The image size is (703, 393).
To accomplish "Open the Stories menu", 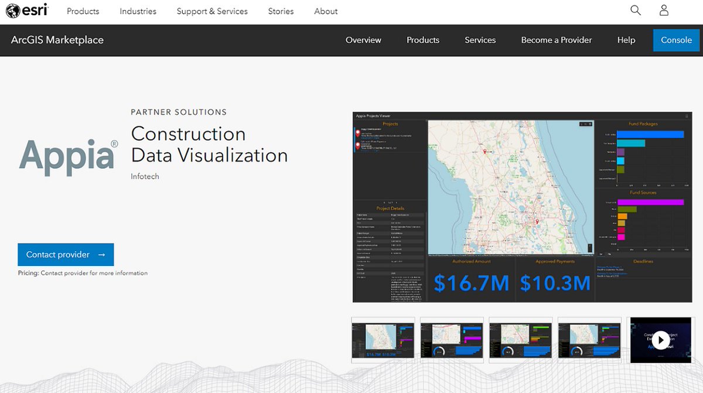I will click(281, 11).
